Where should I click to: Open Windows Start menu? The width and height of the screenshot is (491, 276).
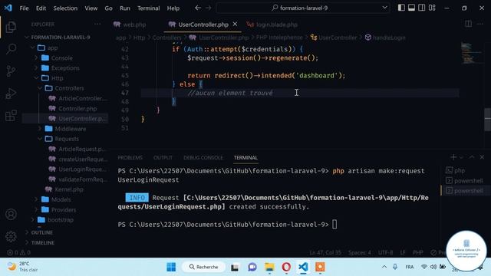pyautogui.click(x=171, y=267)
